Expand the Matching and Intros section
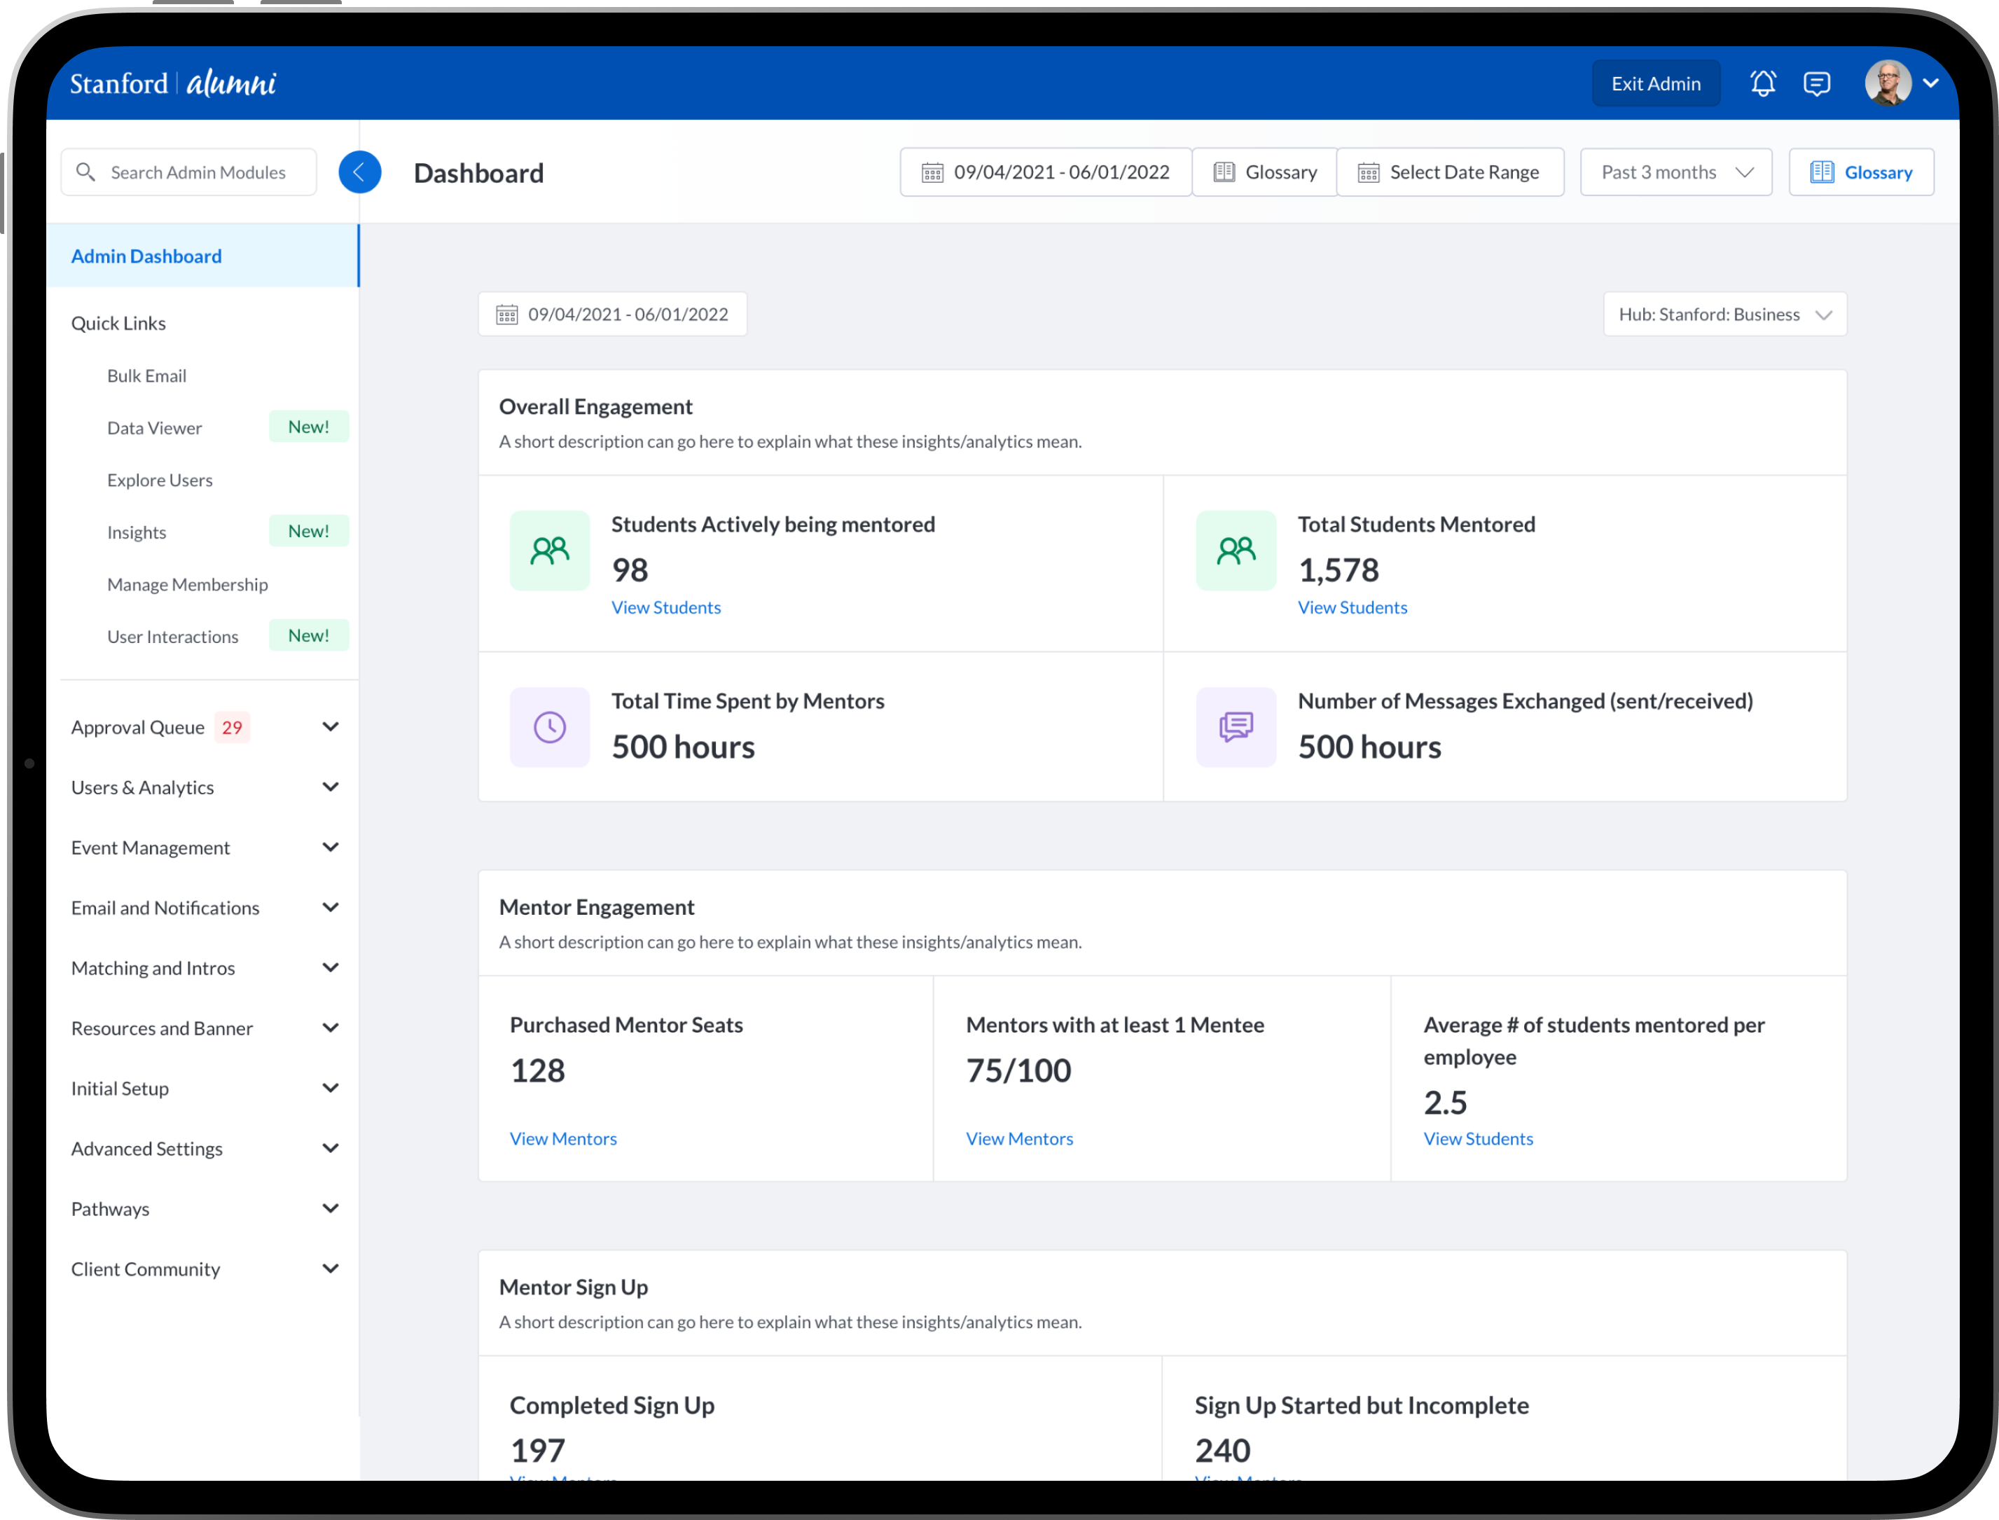The width and height of the screenshot is (1999, 1520). click(x=330, y=967)
